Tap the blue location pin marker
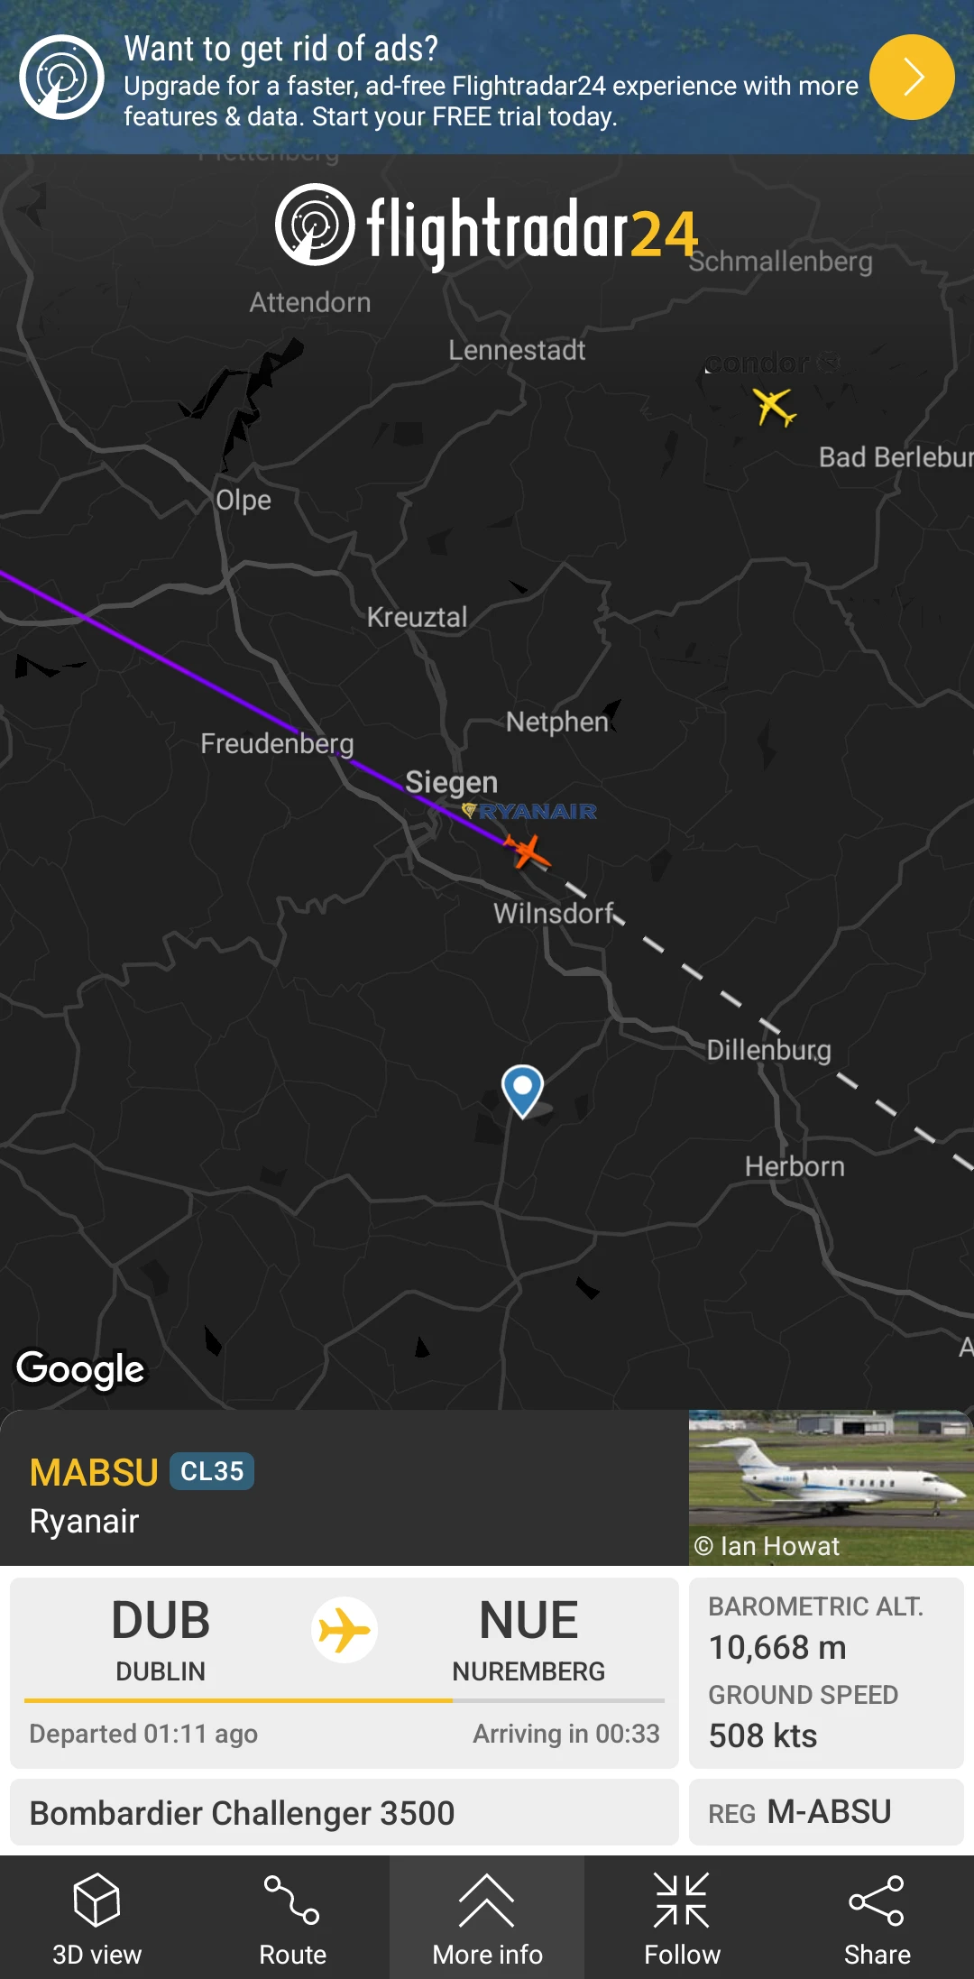Image resolution: width=974 pixels, height=1979 pixels. pos(522,1091)
